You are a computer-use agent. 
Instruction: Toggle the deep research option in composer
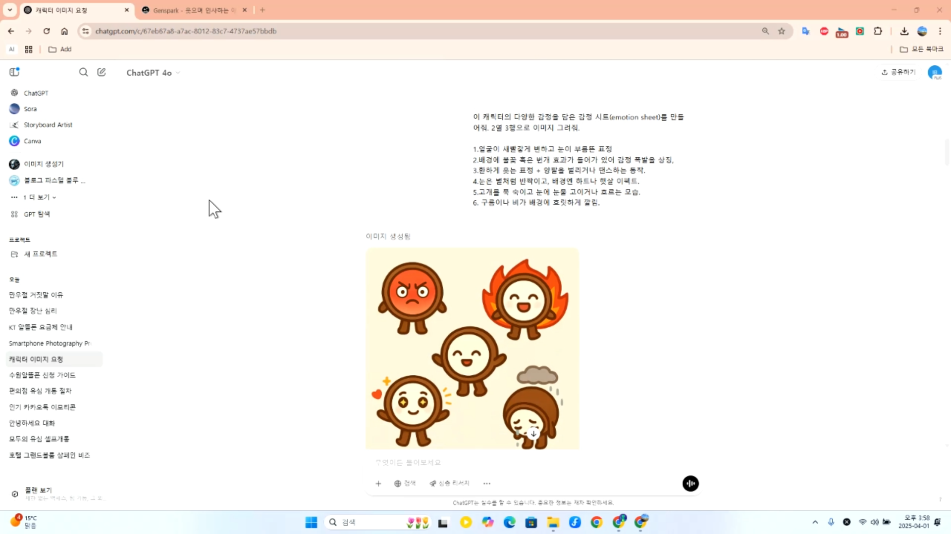tap(450, 484)
